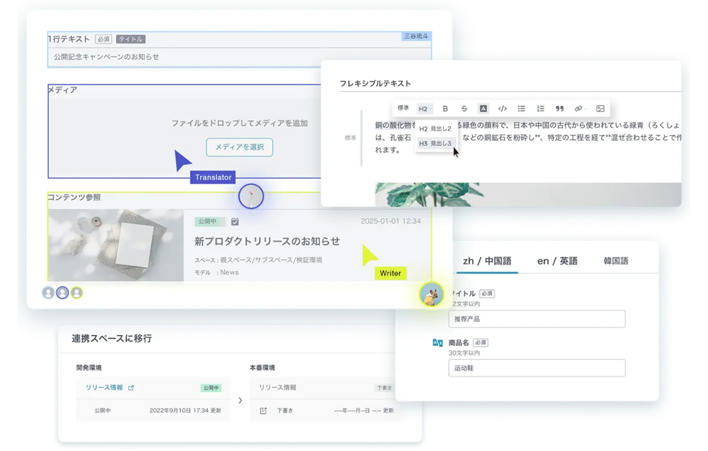
Task: Click the ファイルをドロップしてメディアを追加 drop area
Action: [x=240, y=123]
